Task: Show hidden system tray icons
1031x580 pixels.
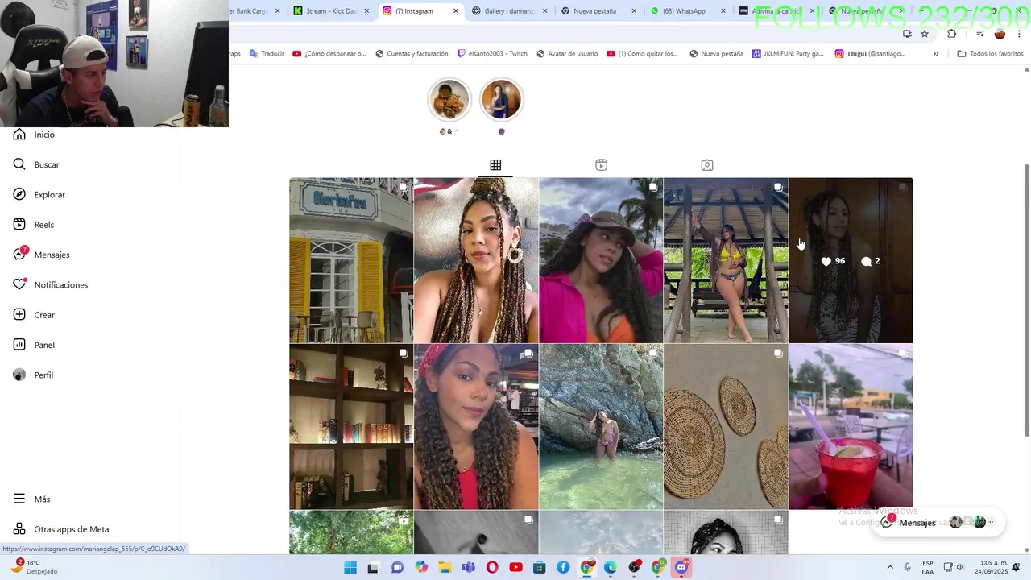Action: 890,568
